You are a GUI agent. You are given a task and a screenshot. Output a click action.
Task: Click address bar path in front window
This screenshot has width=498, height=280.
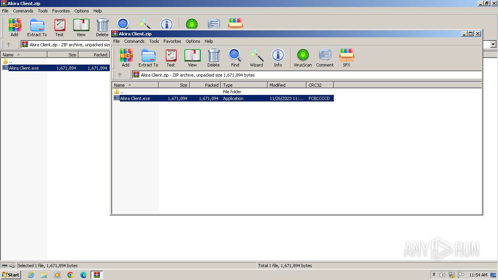307,75
